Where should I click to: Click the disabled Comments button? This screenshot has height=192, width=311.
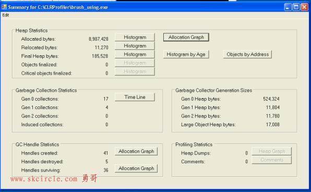point(272,160)
